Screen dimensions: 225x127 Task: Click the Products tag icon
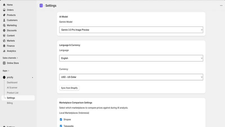4,15
